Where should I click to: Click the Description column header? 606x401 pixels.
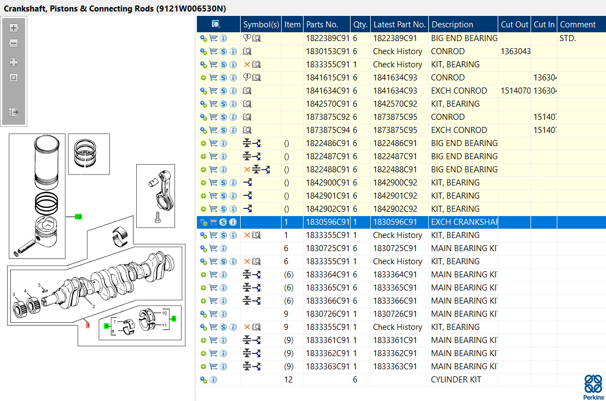[x=452, y=24]
